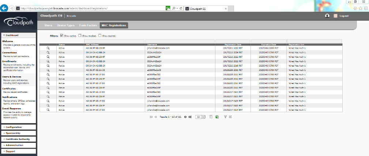The image size is (369, 156).
Task: Sort by the Status column header
Action: pyautogui.click(x=61, y=45)
